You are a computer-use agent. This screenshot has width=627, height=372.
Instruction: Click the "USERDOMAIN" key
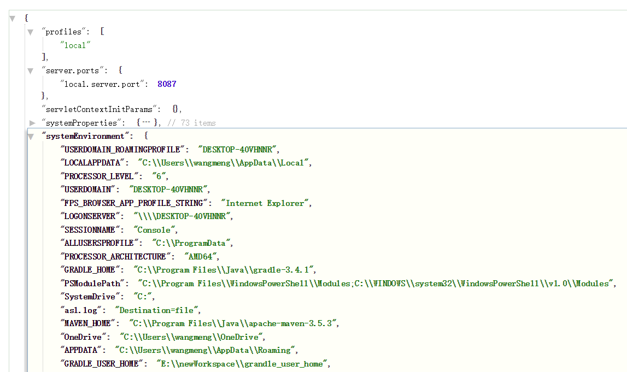[87, 190]
